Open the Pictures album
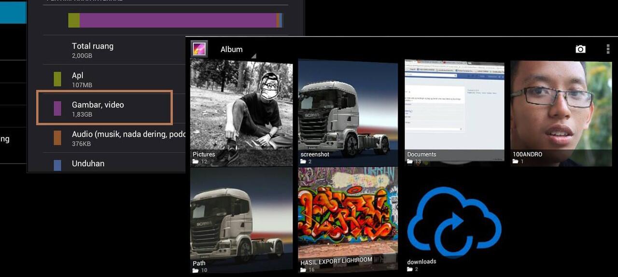The height and width of the screenshot is (277, 618). coord(241,113)
